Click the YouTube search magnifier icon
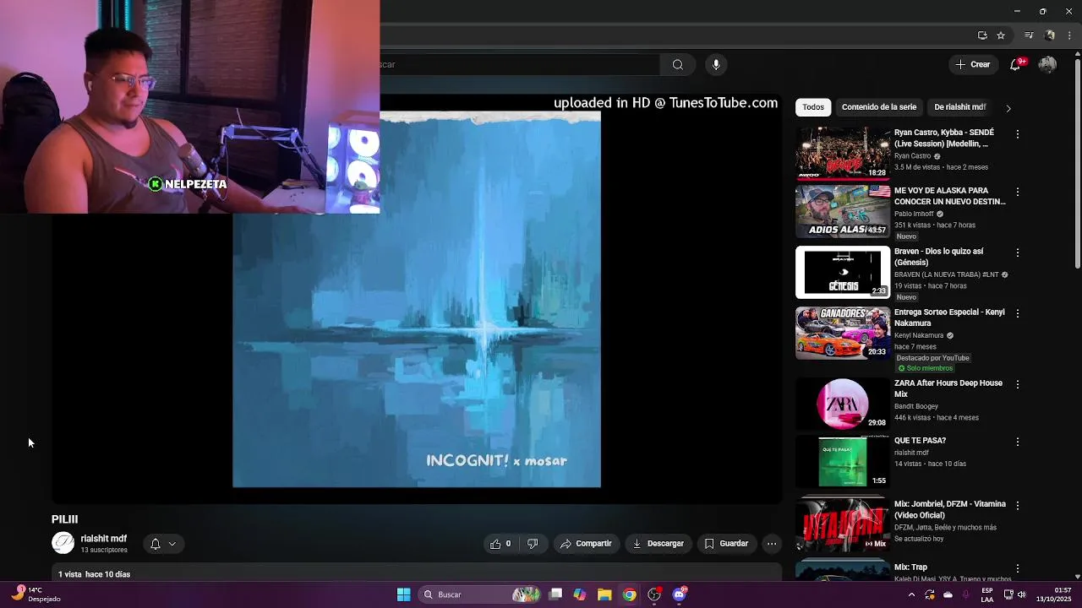 pyautogui.click(x=678, y=64)
